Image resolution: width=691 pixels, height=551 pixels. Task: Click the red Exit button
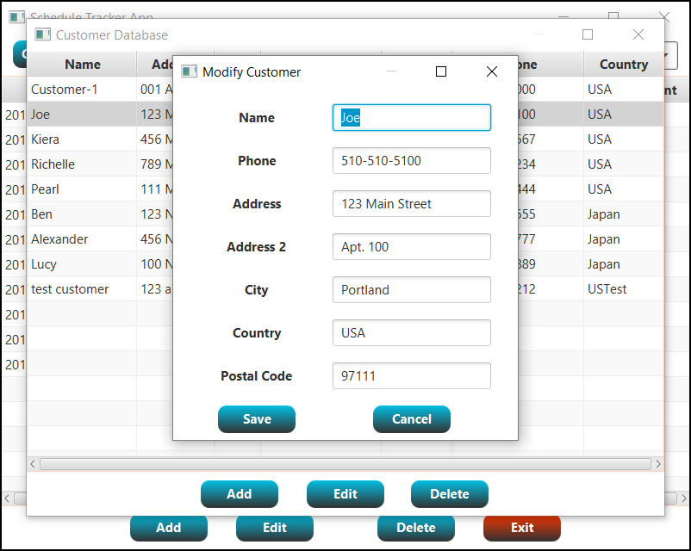click(x=522, y=528)
